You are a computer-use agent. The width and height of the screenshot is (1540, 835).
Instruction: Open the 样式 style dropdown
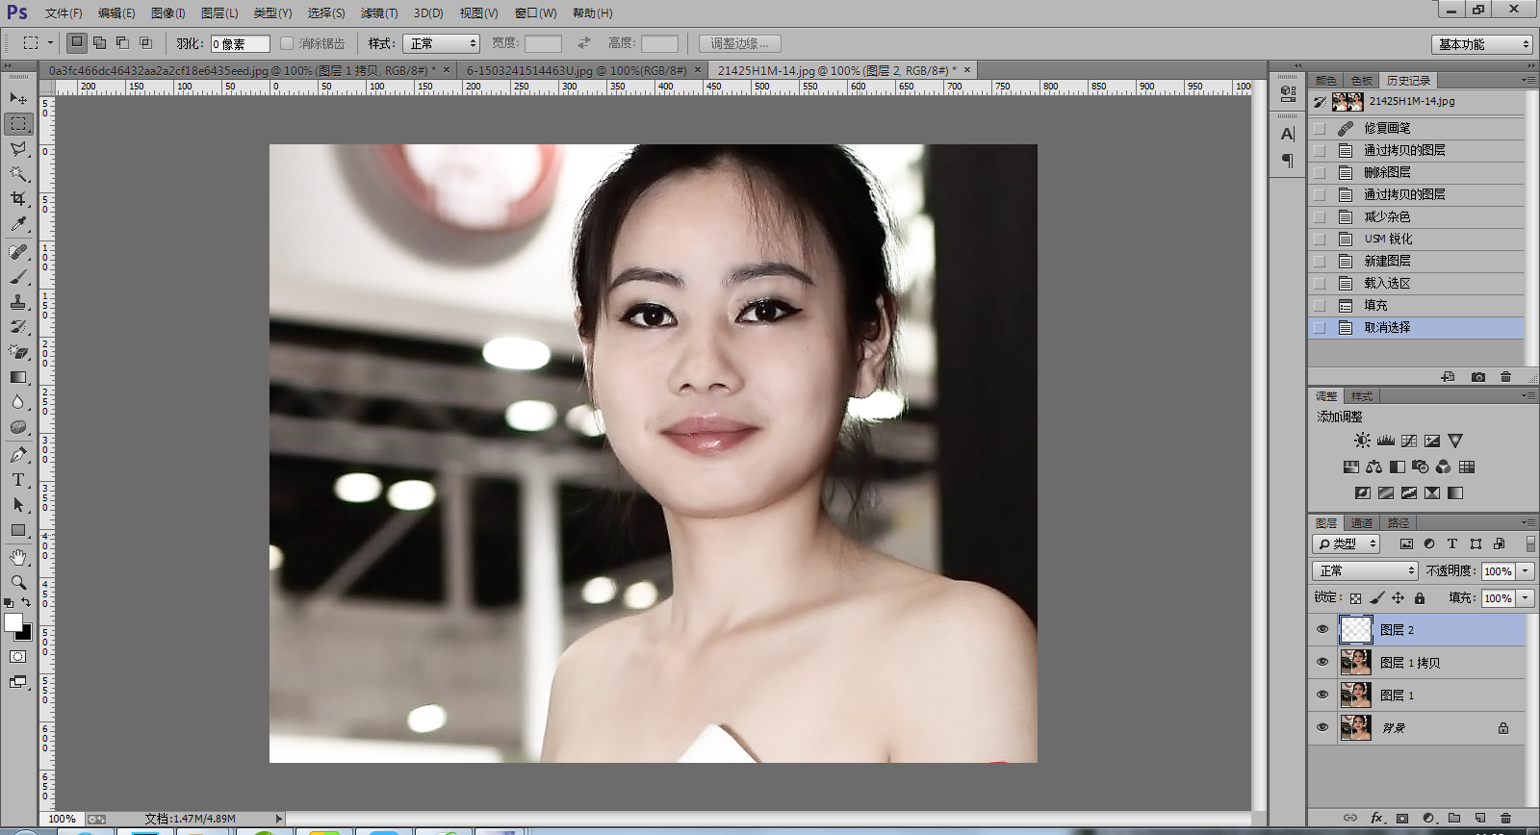tap(441, 43)
